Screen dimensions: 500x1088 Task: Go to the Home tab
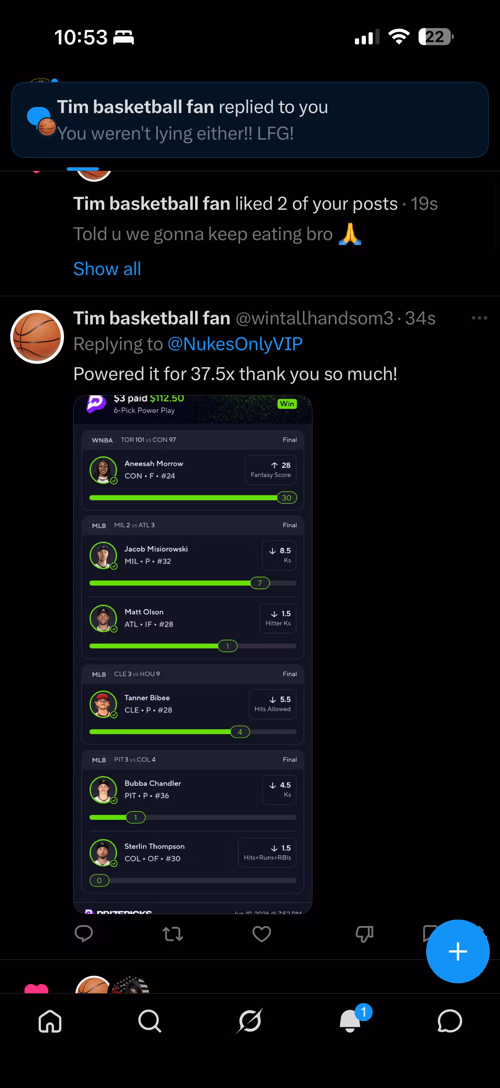50,1021
